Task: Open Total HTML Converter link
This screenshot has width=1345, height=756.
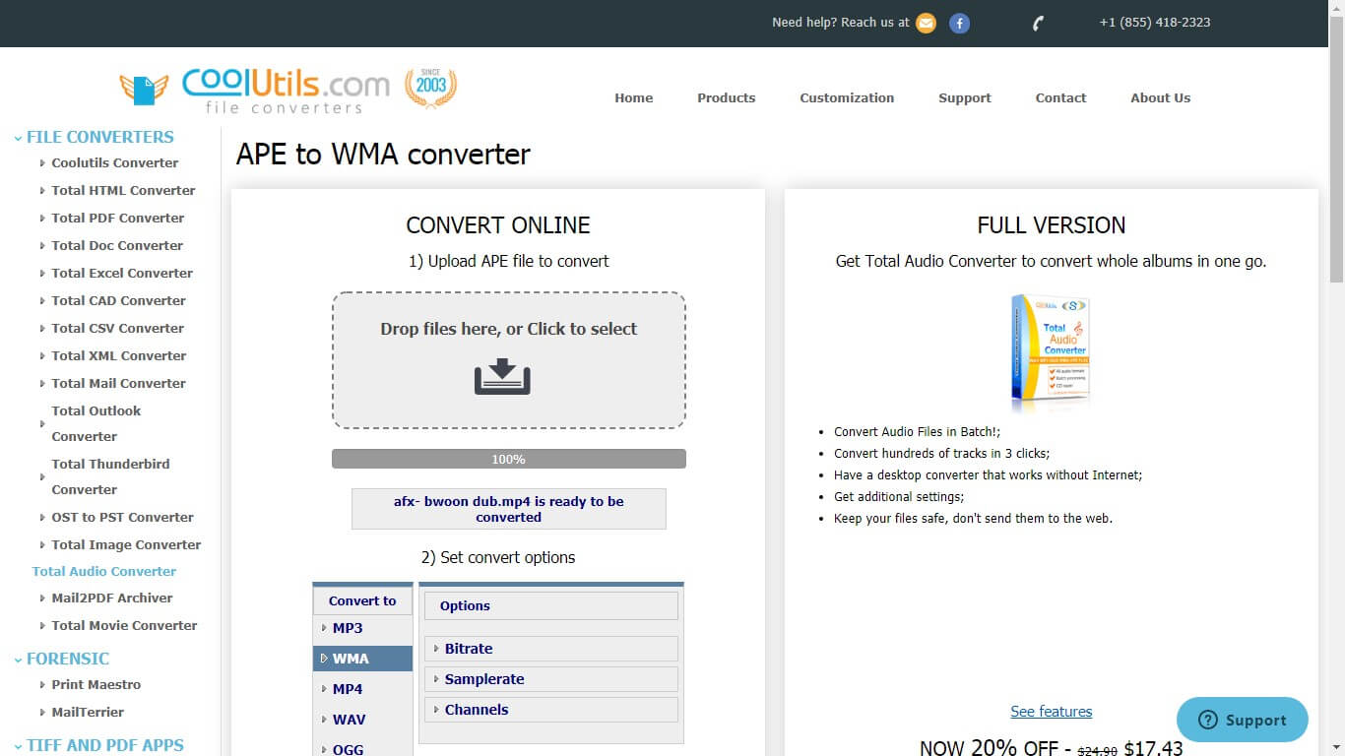Action: tap(123, 191)
